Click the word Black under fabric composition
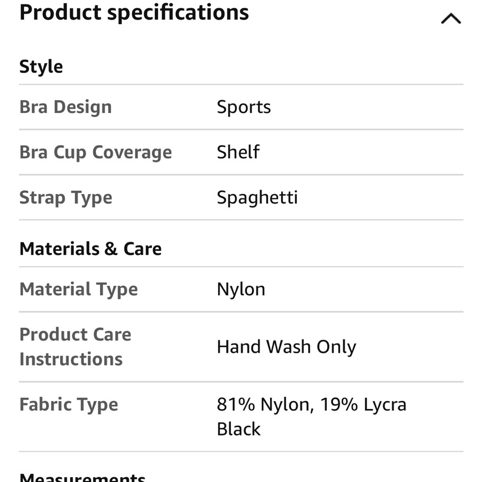 [239, 429]
